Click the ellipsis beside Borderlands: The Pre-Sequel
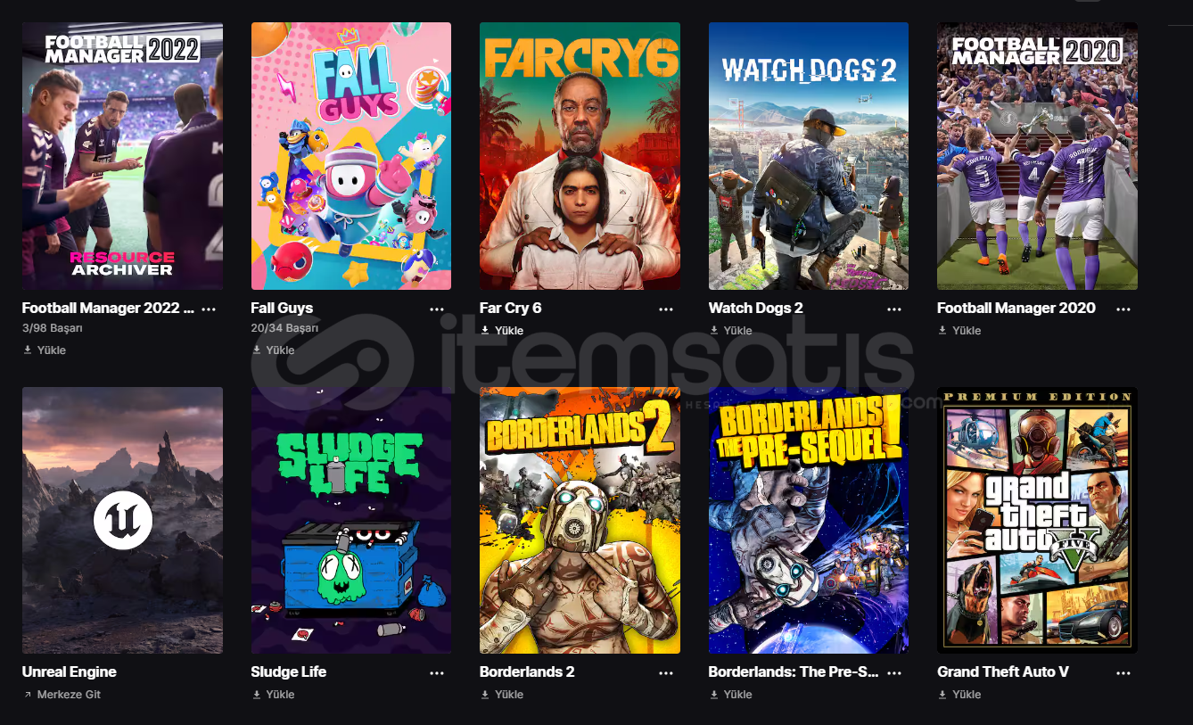The image size is (1193, 725). 894,672
